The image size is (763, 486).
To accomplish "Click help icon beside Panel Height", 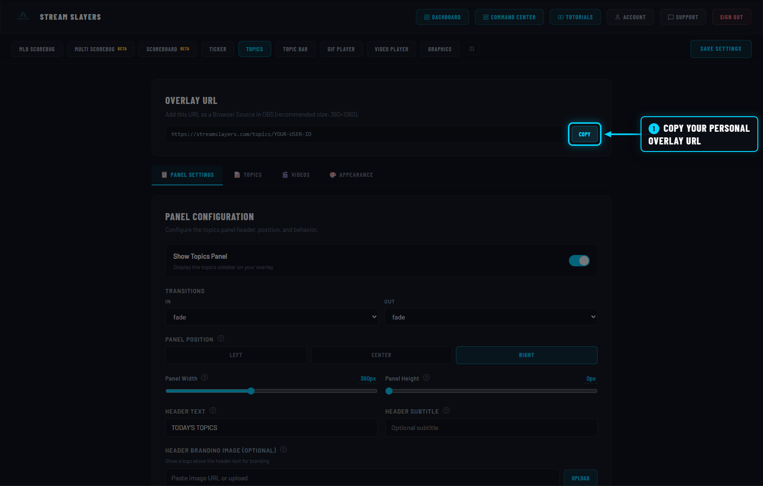I will tap(426, 377).
